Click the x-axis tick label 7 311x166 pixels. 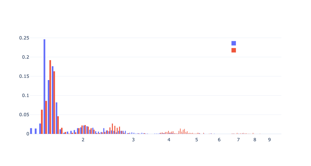click(x=238, y=140)
